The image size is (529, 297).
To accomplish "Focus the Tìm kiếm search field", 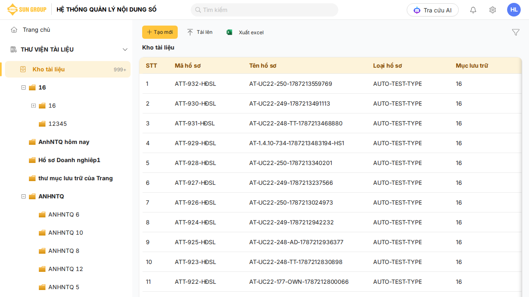I will pyautogui.click(x=264, y=10).
